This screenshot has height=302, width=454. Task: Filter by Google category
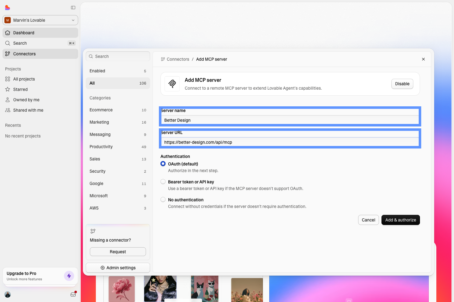pyautogui.click(x=118, y=183)
